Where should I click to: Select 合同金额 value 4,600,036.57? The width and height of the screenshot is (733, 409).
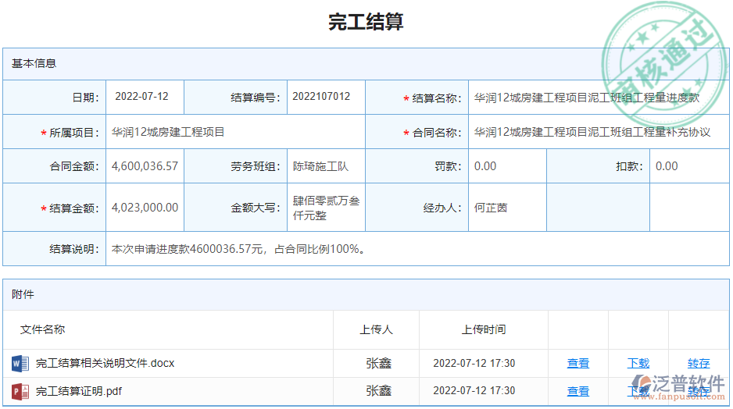coord(145,166)
